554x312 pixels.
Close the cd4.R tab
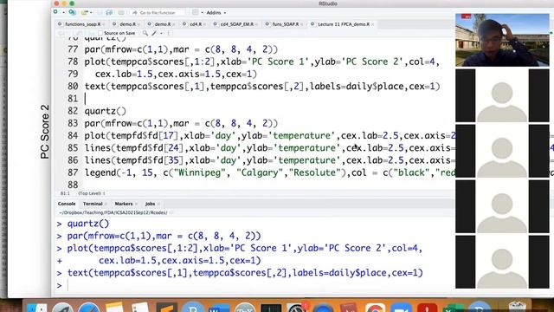(205, 24)
